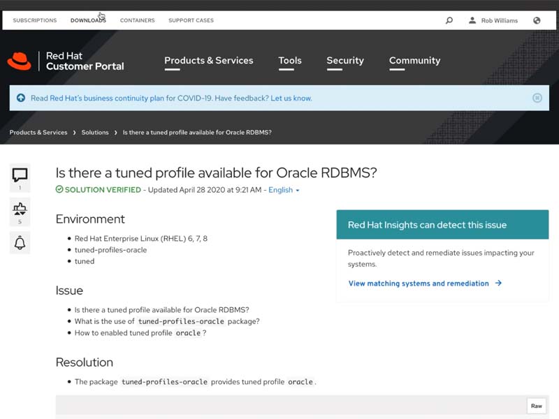The height and width of the screenshot is (419, 559).
Task: Go to Downloads in the top bar
Action: click(x=88, y=20)
